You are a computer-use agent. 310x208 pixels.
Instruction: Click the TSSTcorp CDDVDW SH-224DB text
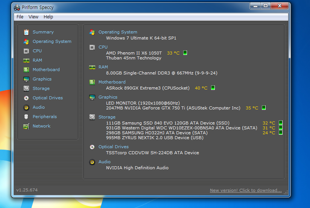[152, 153]
